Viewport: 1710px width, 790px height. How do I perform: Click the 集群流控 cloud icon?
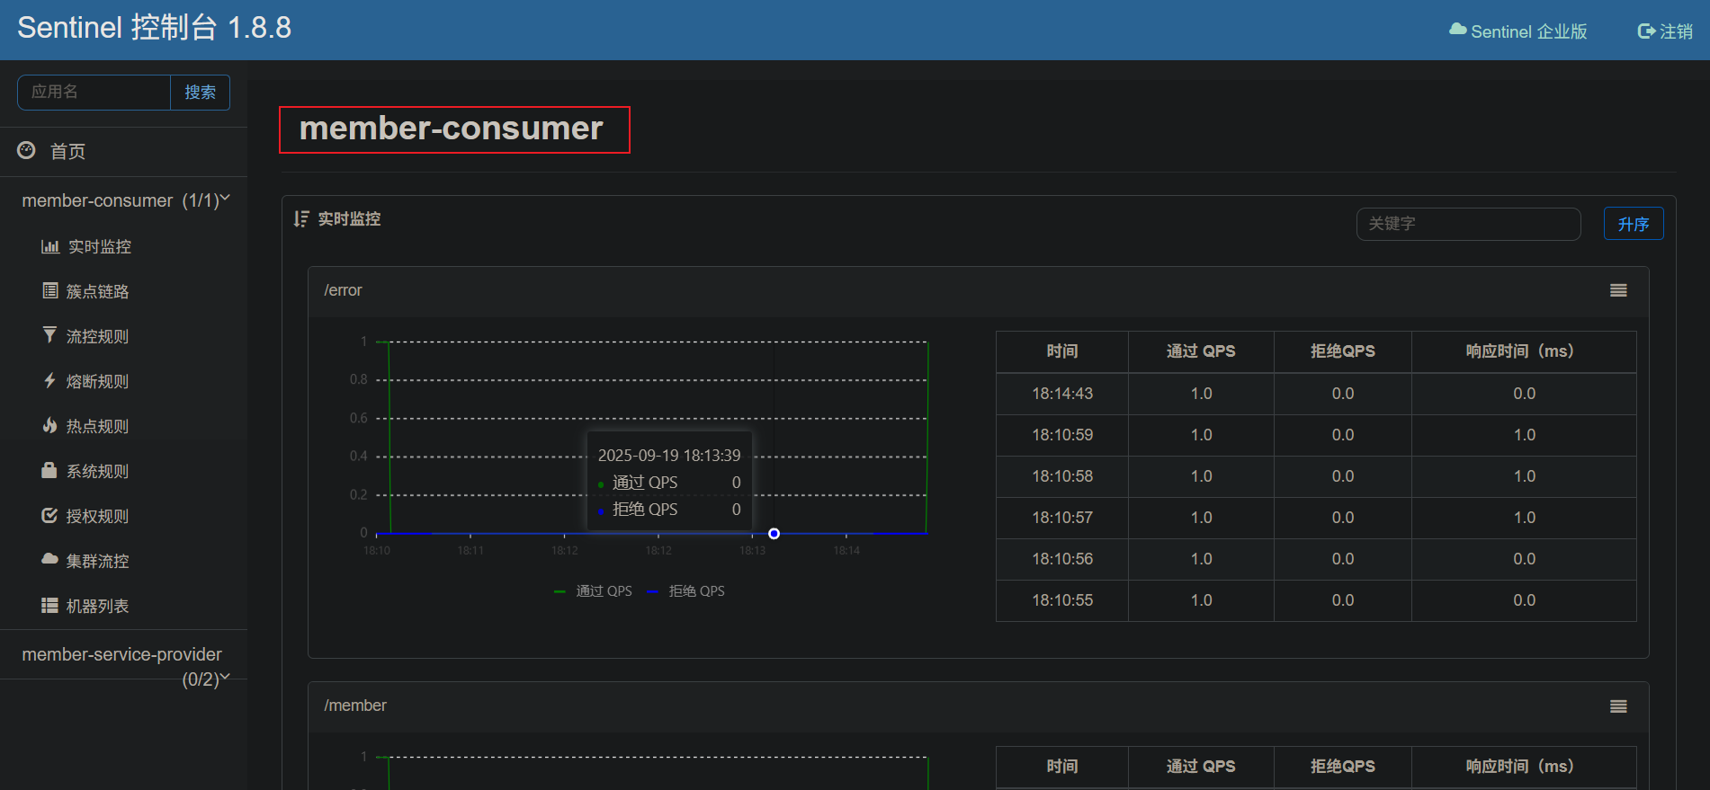pyautogui.click(x=50, y=559)
